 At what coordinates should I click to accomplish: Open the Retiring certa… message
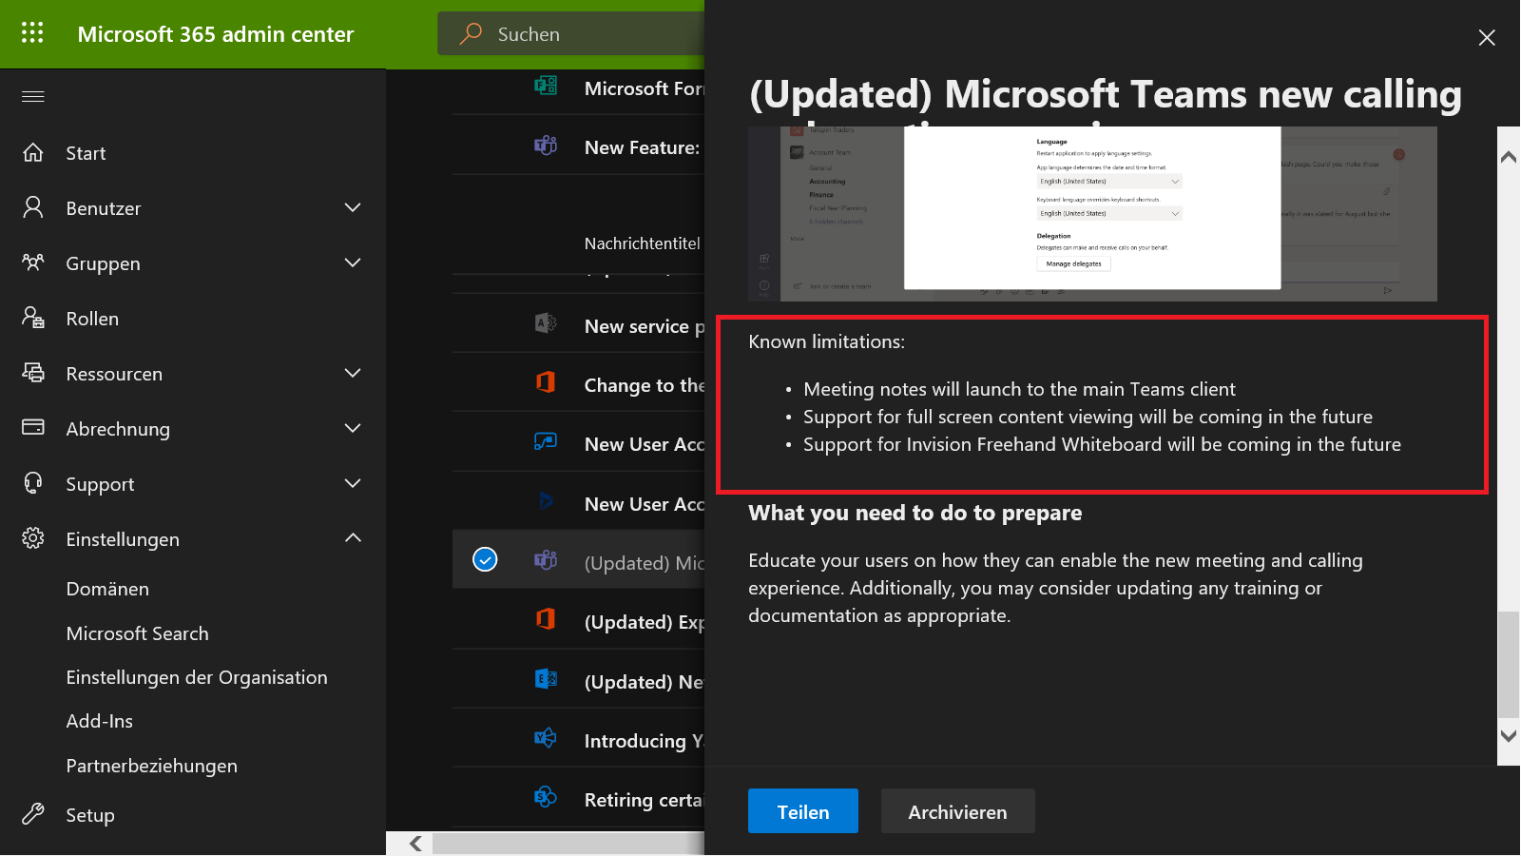tap(644, 800)
